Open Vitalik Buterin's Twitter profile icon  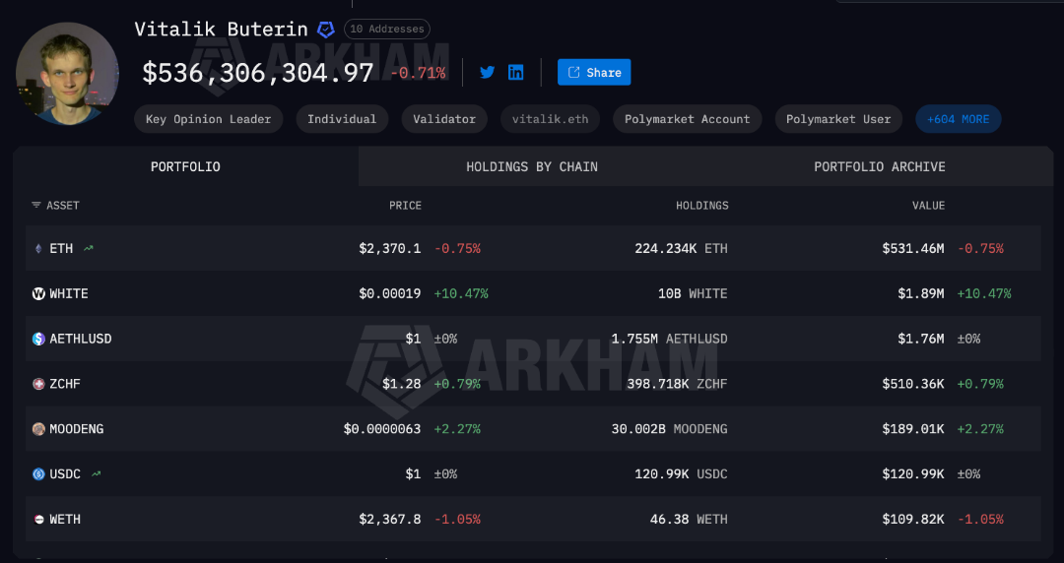pyautogui.click(x=488, y=73)
